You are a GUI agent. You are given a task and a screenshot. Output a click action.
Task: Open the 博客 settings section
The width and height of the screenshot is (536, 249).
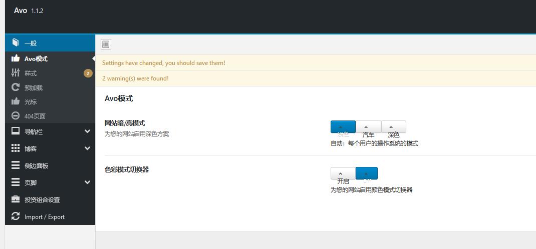point(50,148)
